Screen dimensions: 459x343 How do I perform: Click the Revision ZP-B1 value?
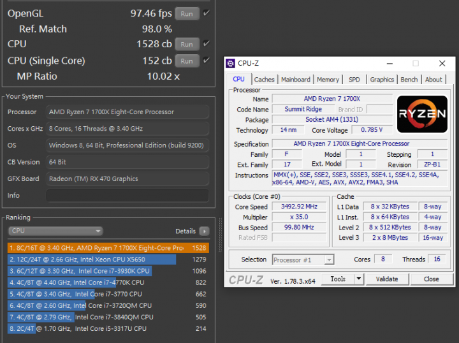point(432,164)
